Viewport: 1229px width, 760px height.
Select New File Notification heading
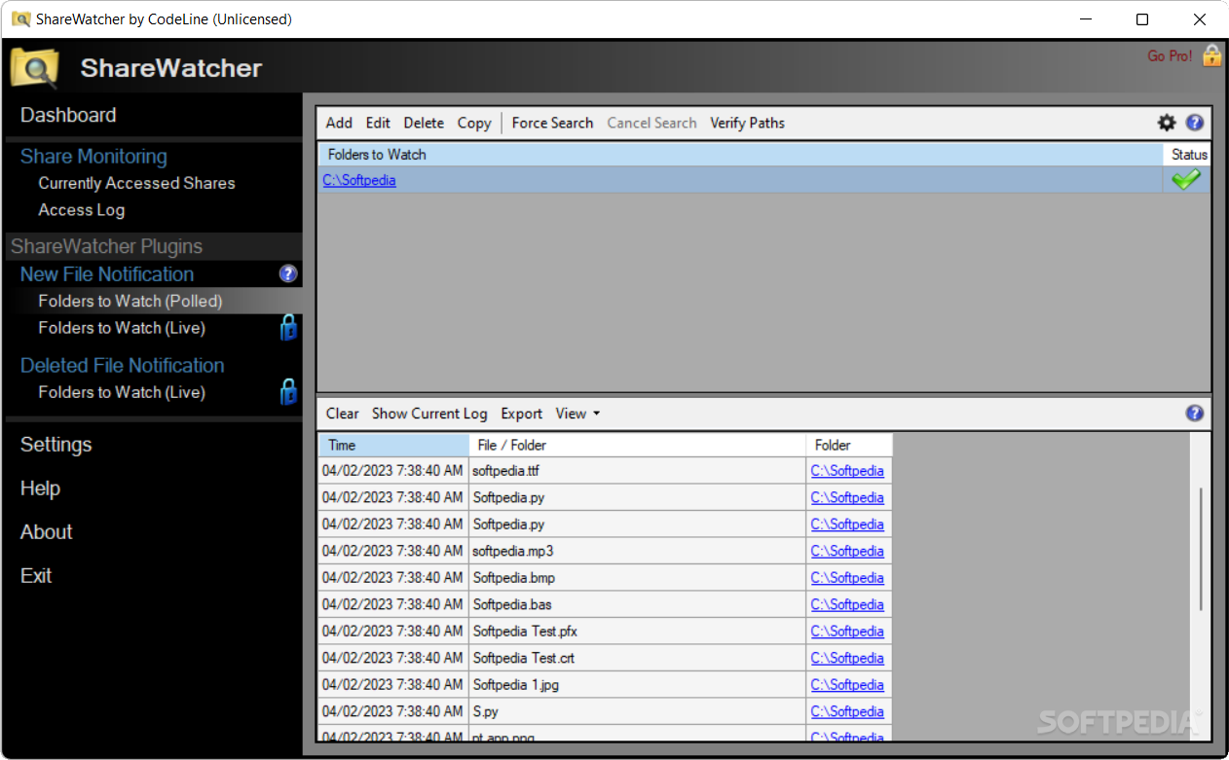(x=107, y=274)
